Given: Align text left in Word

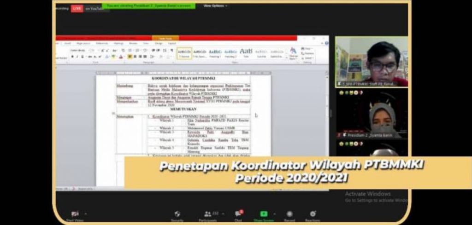Looking at the screenshot, I should [130, 57].
